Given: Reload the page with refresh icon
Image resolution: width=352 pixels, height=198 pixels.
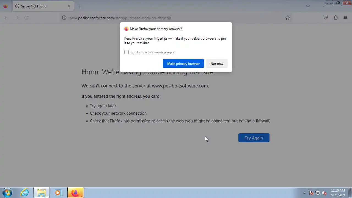Looking at the screenshot, I should (26, 18).
